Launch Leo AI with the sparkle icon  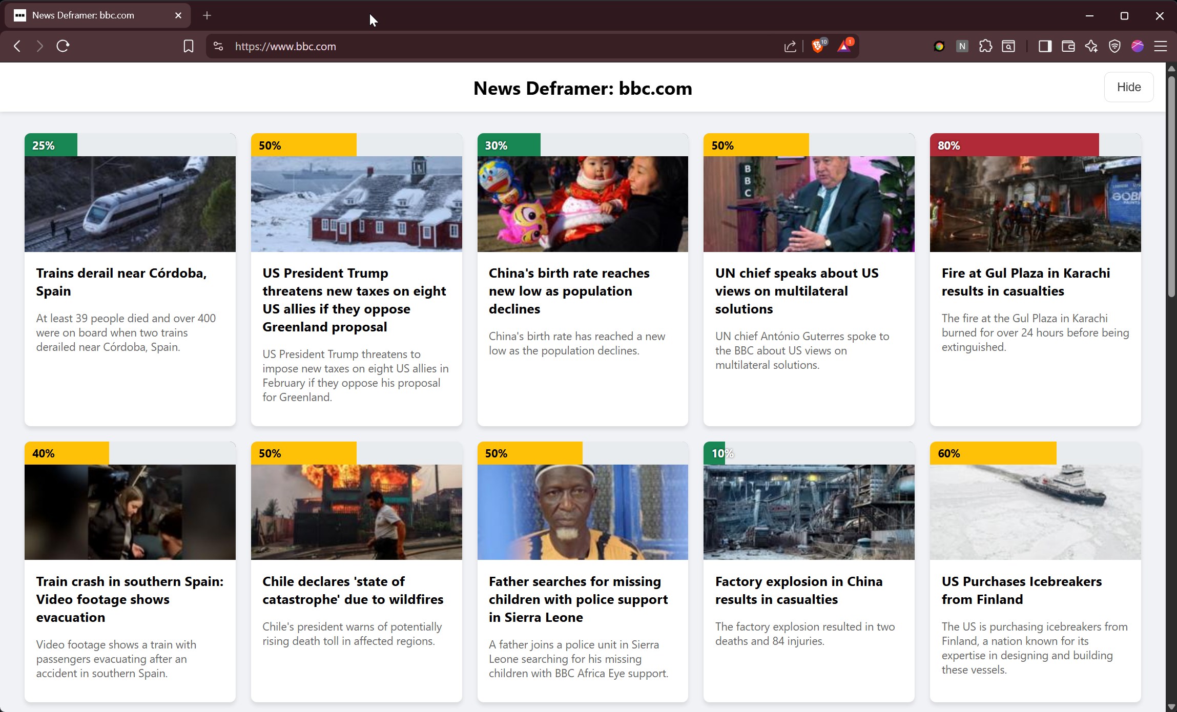click(x=1091, y=46)
